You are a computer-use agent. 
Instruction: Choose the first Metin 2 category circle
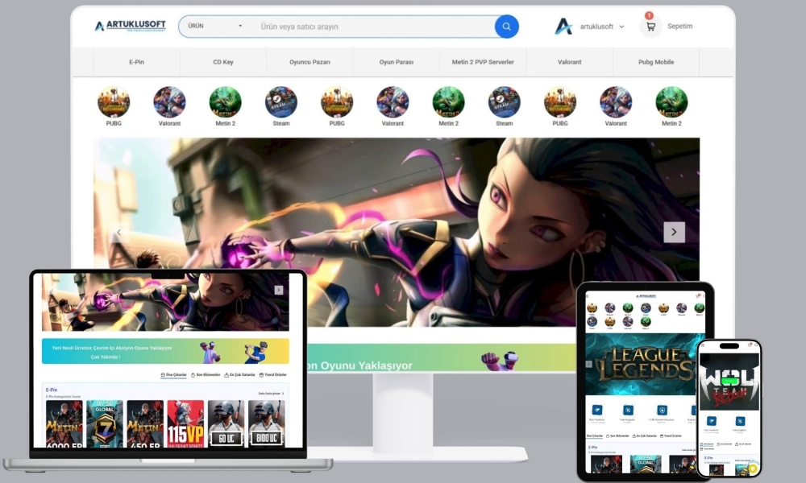pos(225,102)
